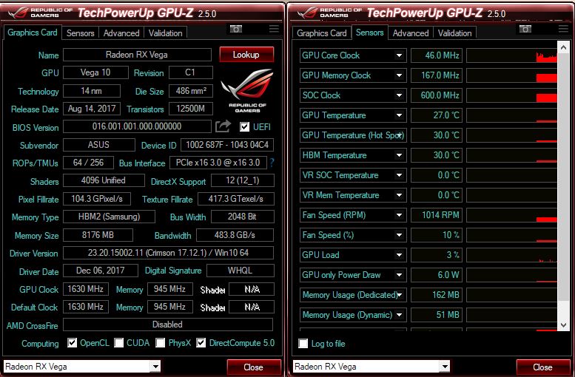This screenshot has height=377, width=575.
Task: Switch to Advanced tab in left window
Action: coord(121,33)
